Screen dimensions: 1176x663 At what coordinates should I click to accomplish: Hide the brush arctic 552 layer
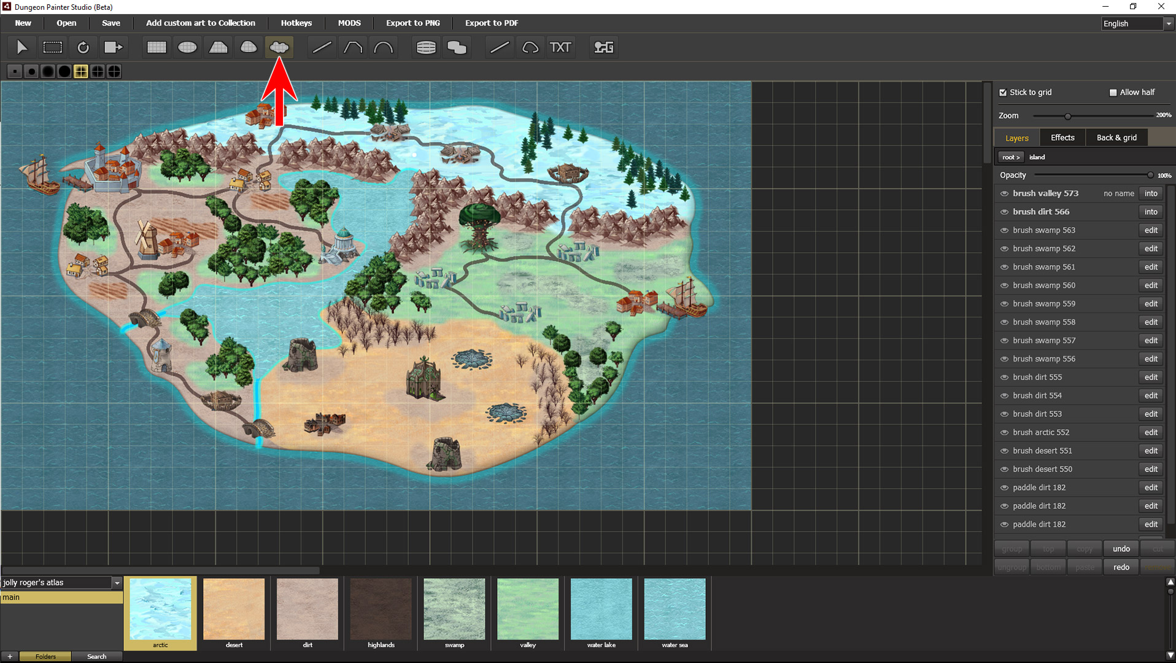1004,433
